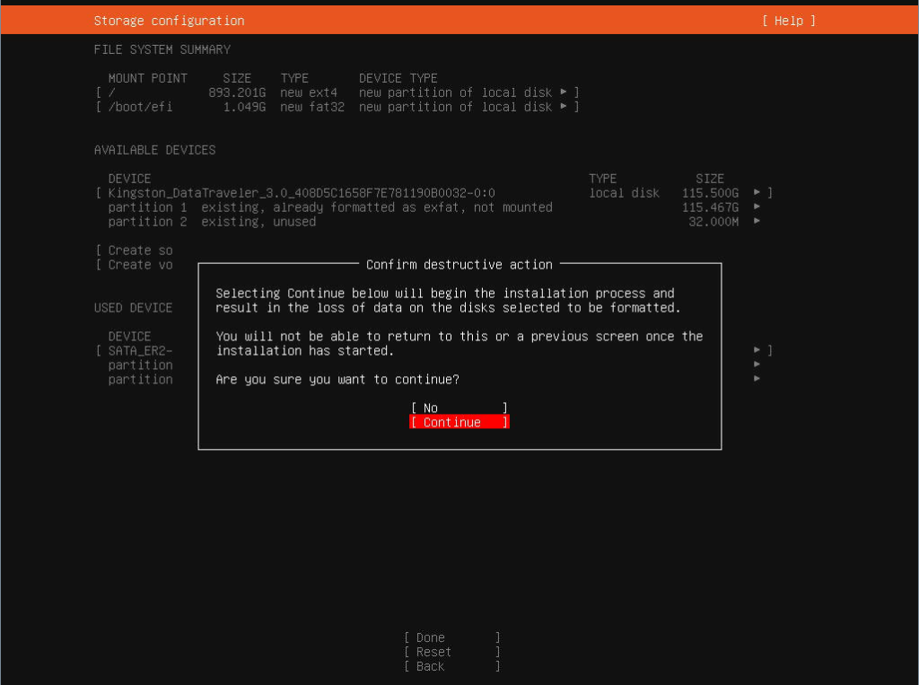Select the Kingston_DataTraveler_3.0 device name
The height and width of the screenshot is (685, 919).
[302, 193]
